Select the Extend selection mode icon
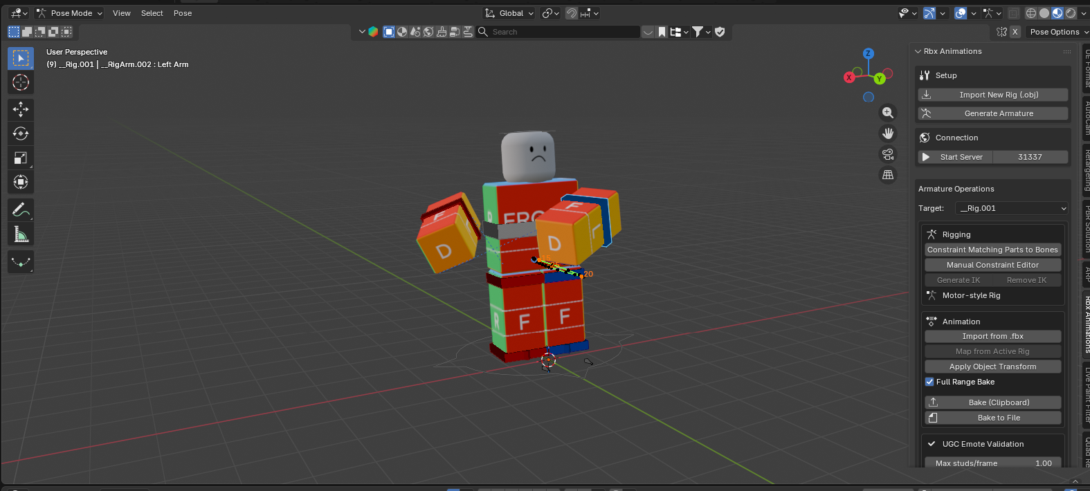 [27, 32]
